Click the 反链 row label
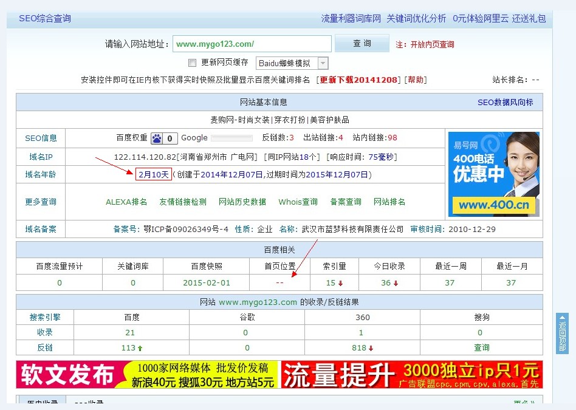 (x=45, y=347)
